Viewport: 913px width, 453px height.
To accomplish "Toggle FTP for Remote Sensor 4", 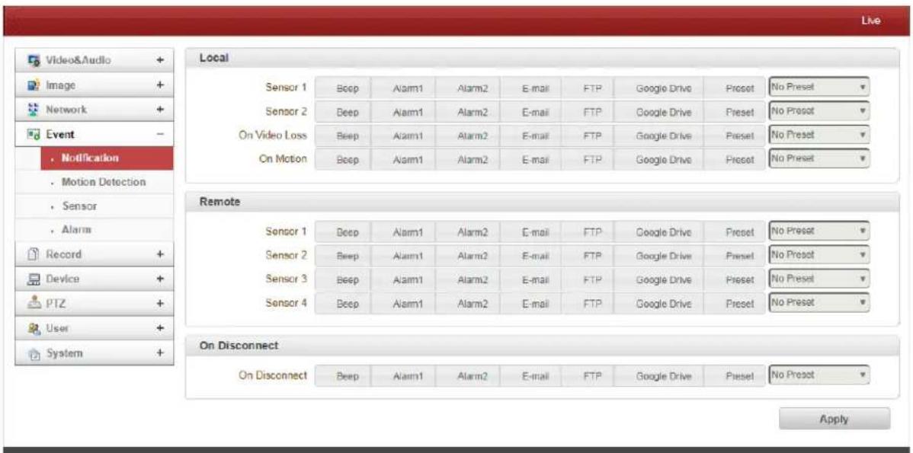I will [x=587, y=304].
